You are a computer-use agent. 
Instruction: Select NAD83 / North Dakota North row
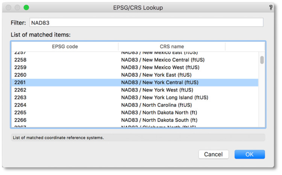(x=159, y=112)
